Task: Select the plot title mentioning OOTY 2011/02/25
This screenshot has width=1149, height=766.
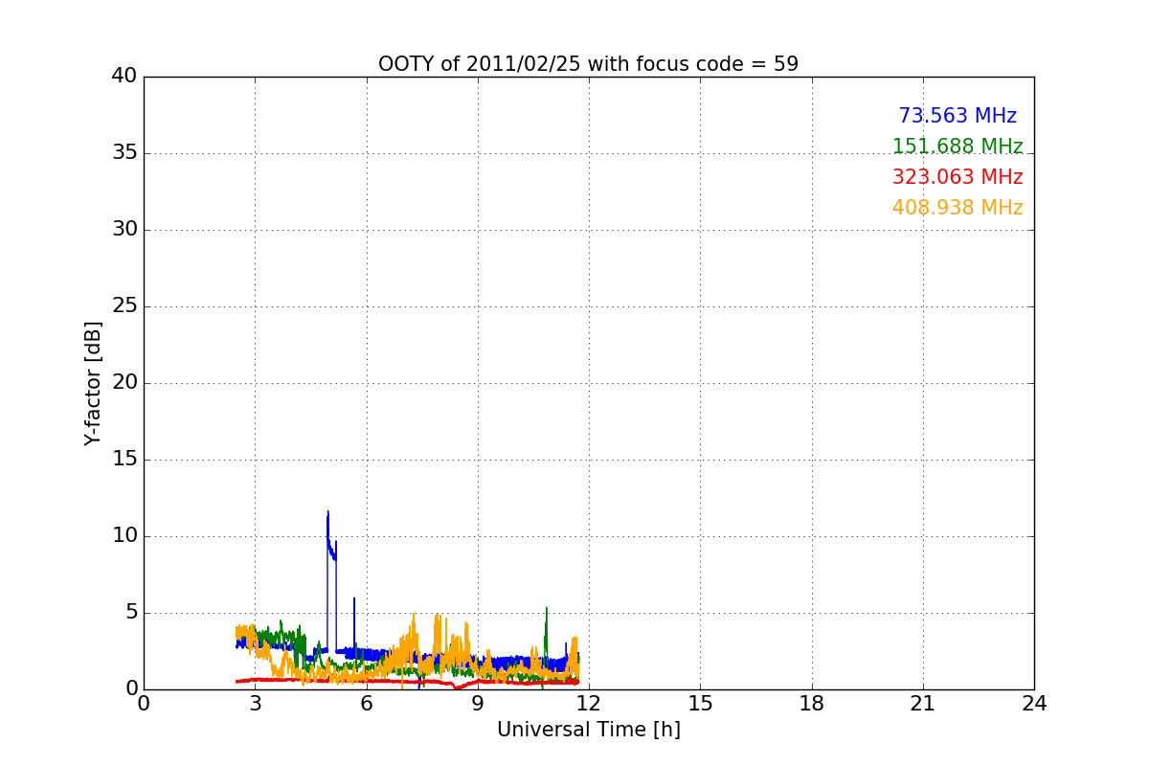Action: (588, 64)
